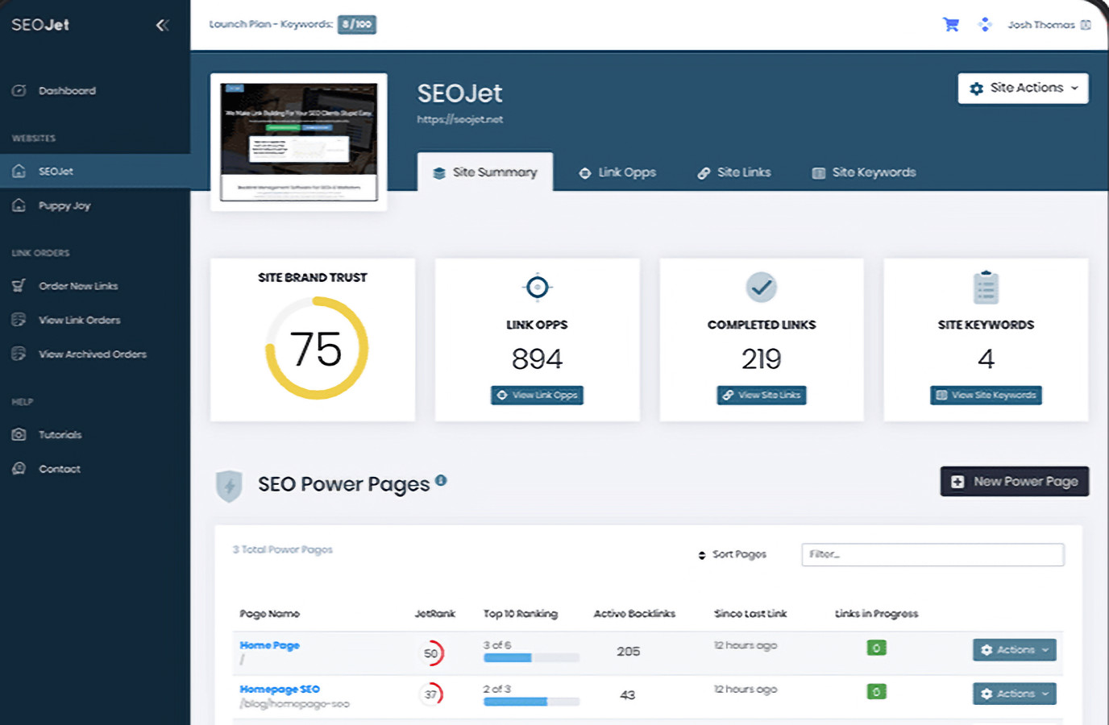Click 43 active backlinks value
Image resolution: width=1109 pixels, height=725 pixels.
point(628,694)
